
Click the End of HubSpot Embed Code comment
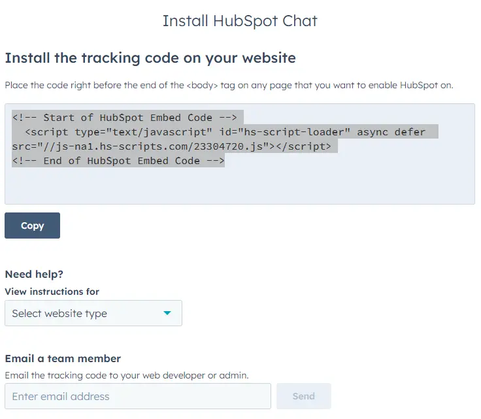pos(118,161)
